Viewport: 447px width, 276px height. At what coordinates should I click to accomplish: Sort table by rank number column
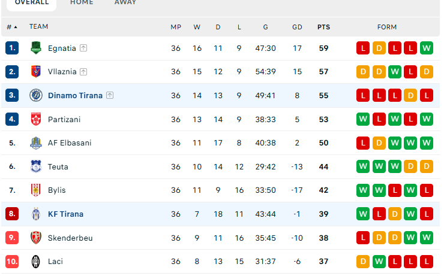coord(11,27)
